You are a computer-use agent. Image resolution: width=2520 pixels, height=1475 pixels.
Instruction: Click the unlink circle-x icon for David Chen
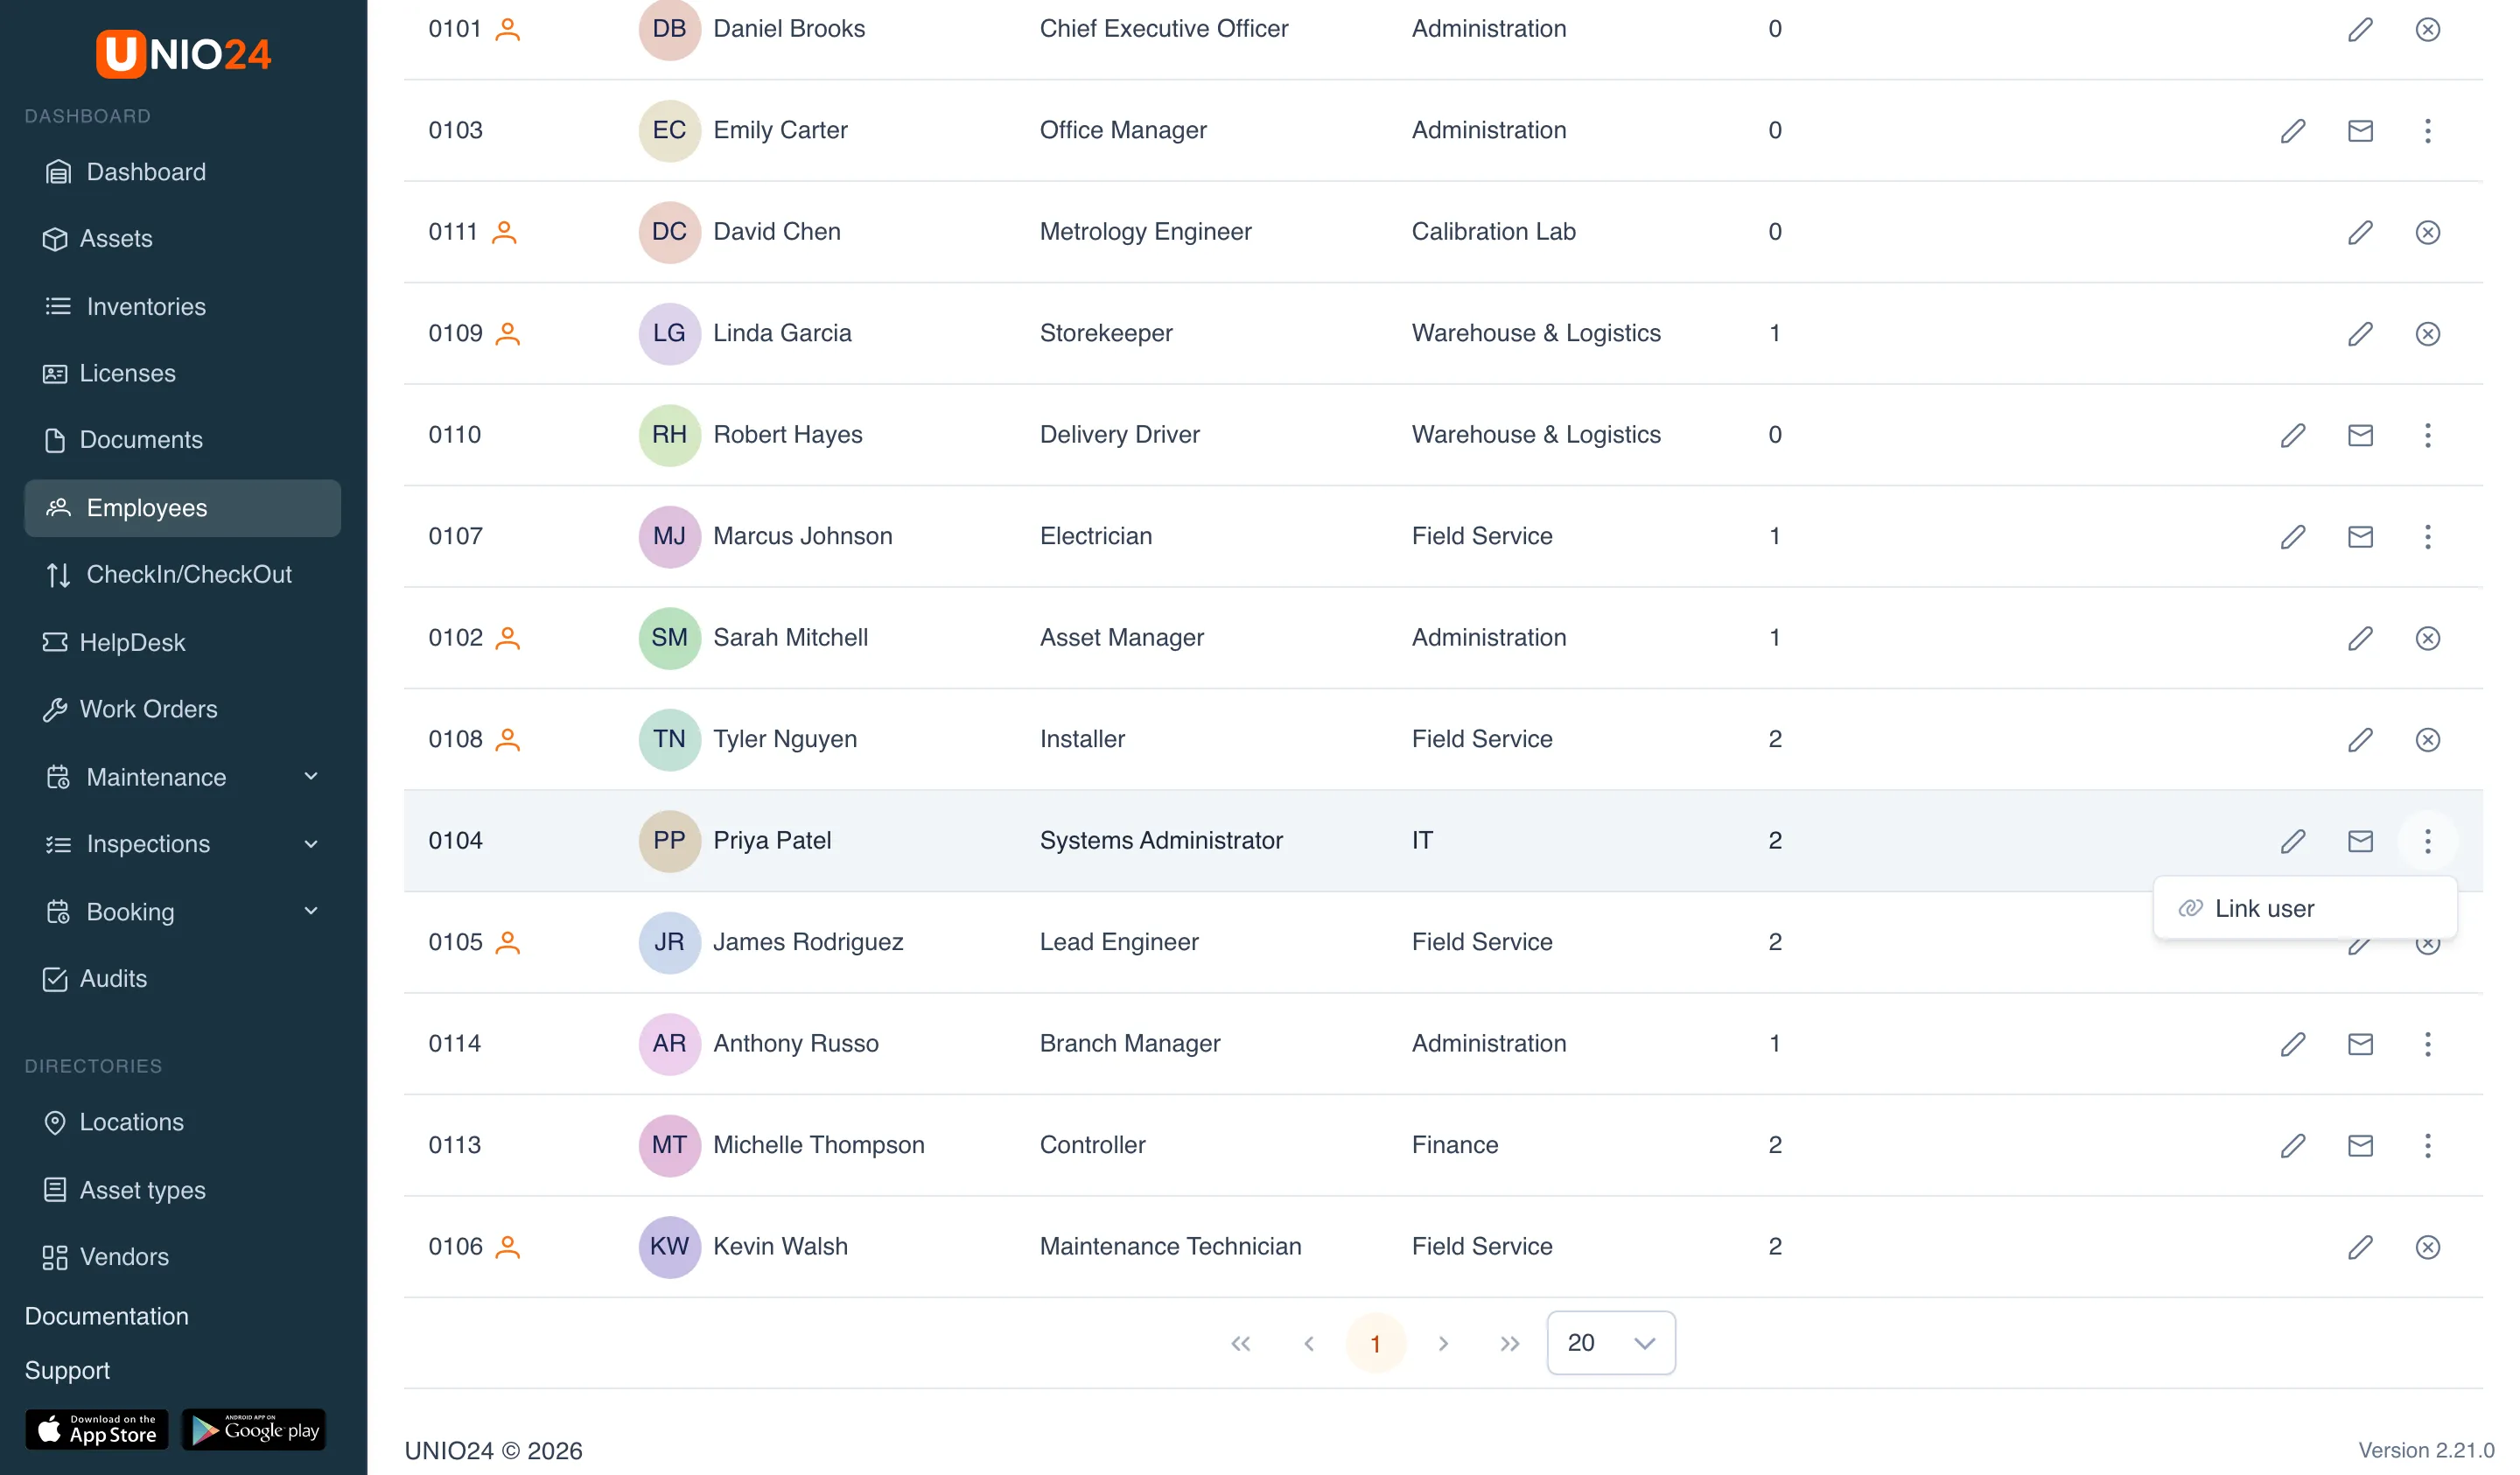point(2427,232)
